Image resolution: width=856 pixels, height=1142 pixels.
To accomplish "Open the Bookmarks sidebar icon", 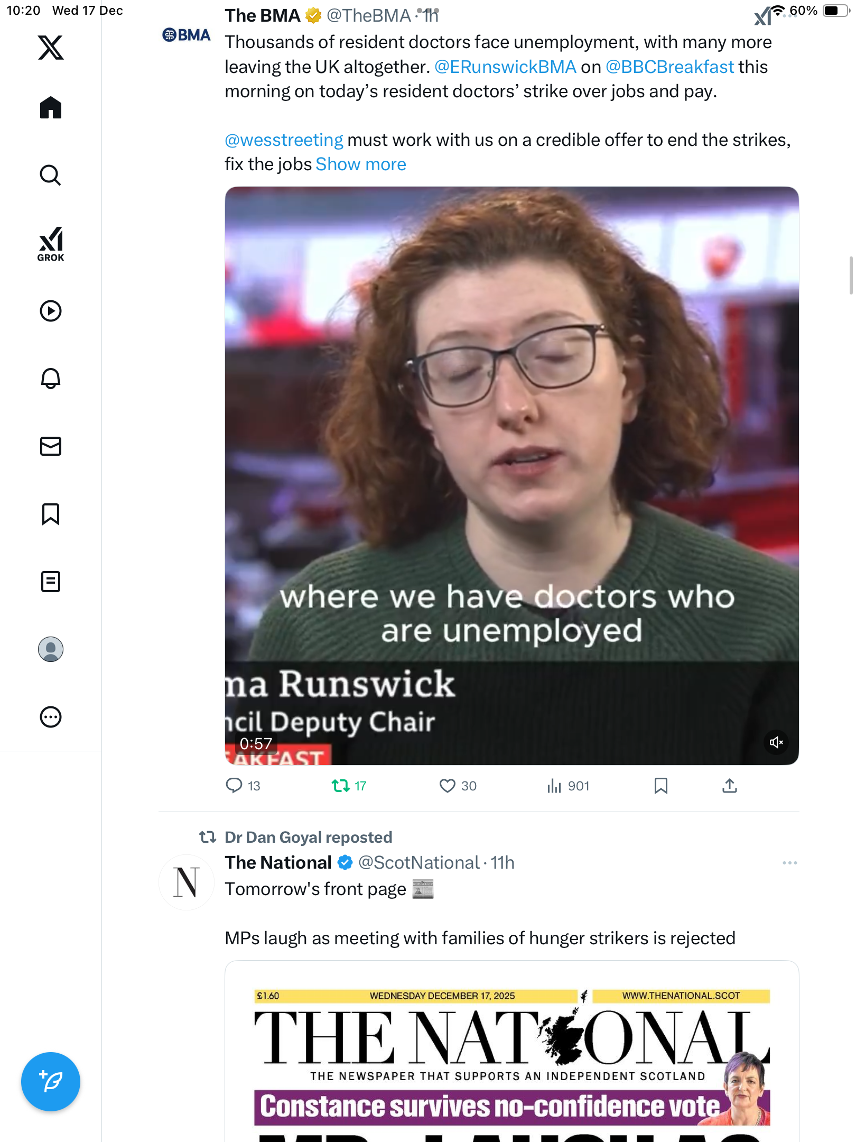I will 51,514.
